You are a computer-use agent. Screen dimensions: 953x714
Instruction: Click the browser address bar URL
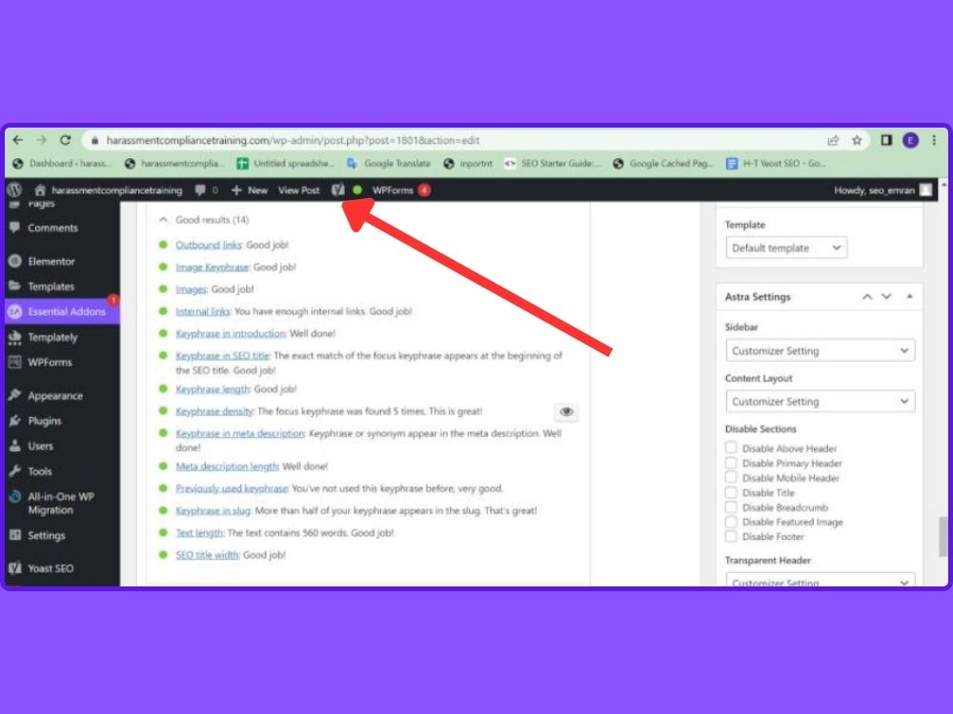293,140
